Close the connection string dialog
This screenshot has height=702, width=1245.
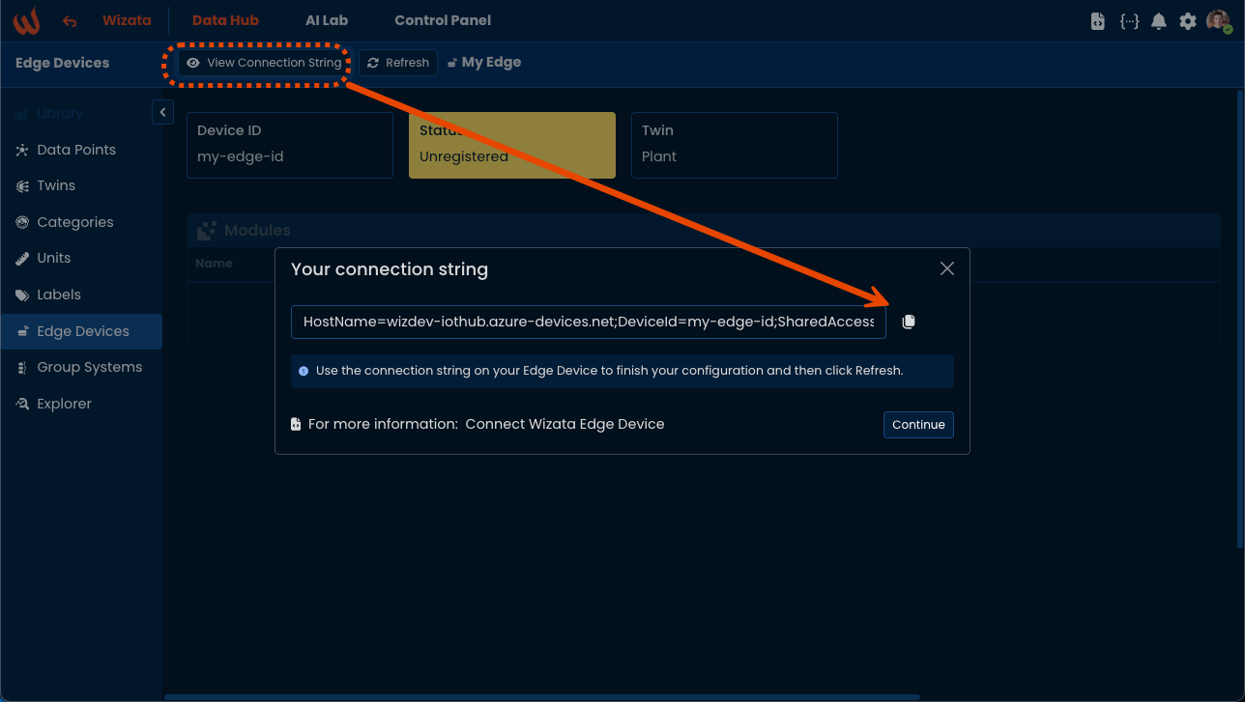click(947, 268)
